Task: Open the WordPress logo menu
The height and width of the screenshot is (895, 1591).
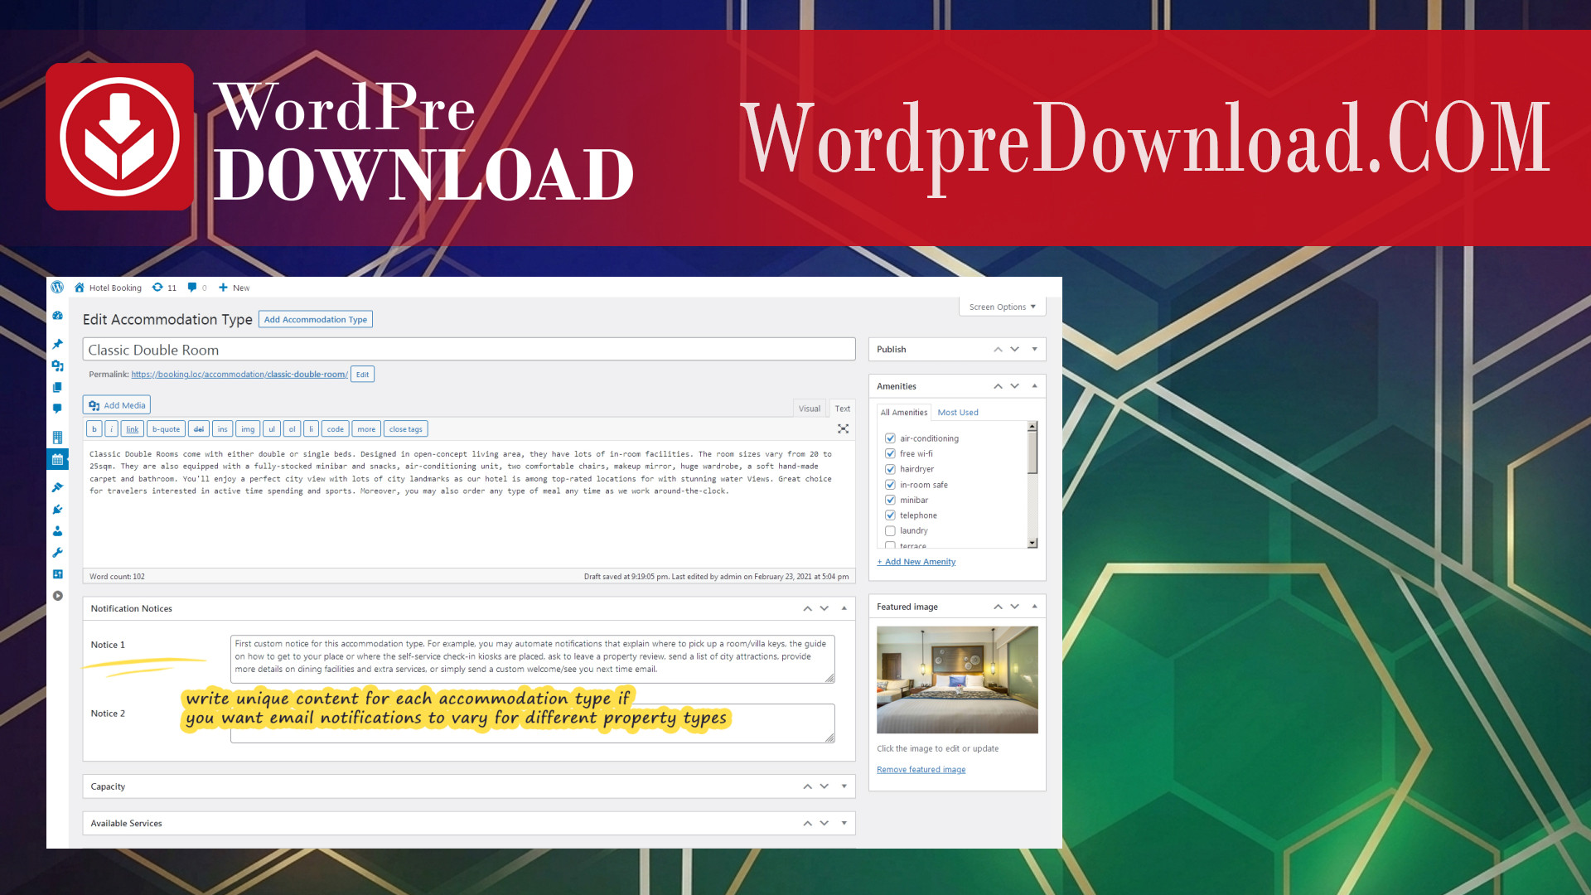Action: tap(57, 288)
